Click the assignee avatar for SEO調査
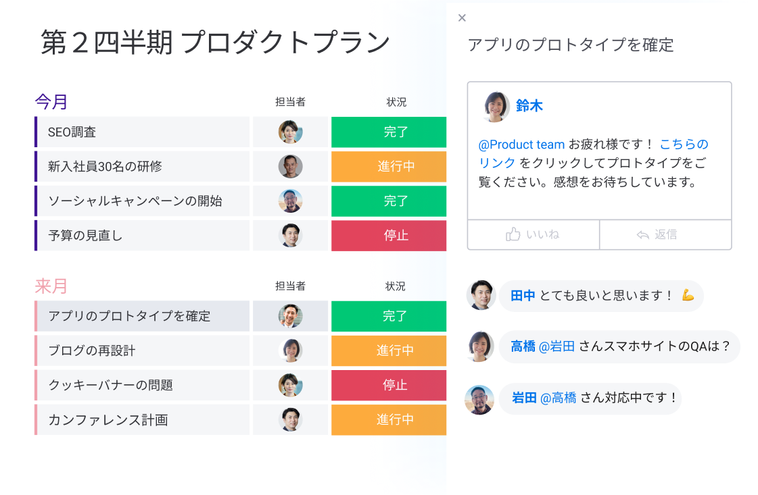This screenshot has width=758, height=495. pos(290,132)
